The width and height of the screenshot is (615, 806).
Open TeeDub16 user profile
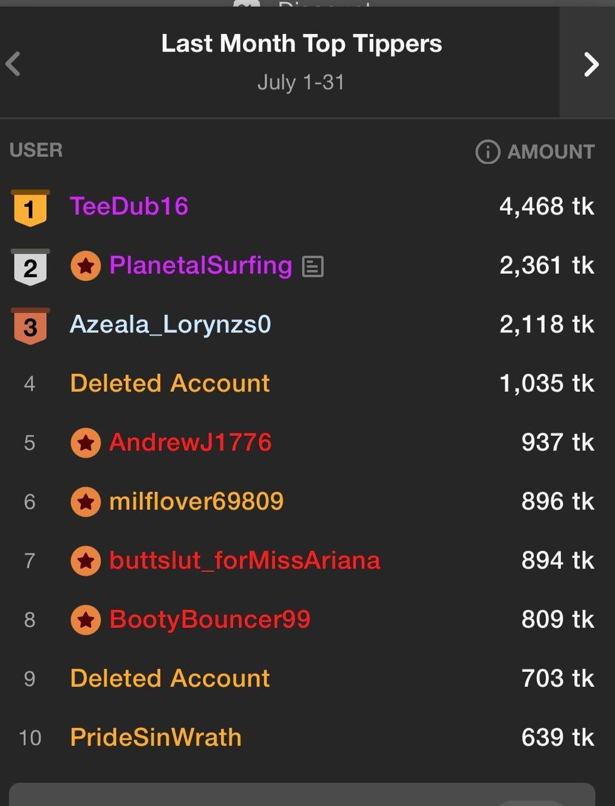click(x=129, y=207)
